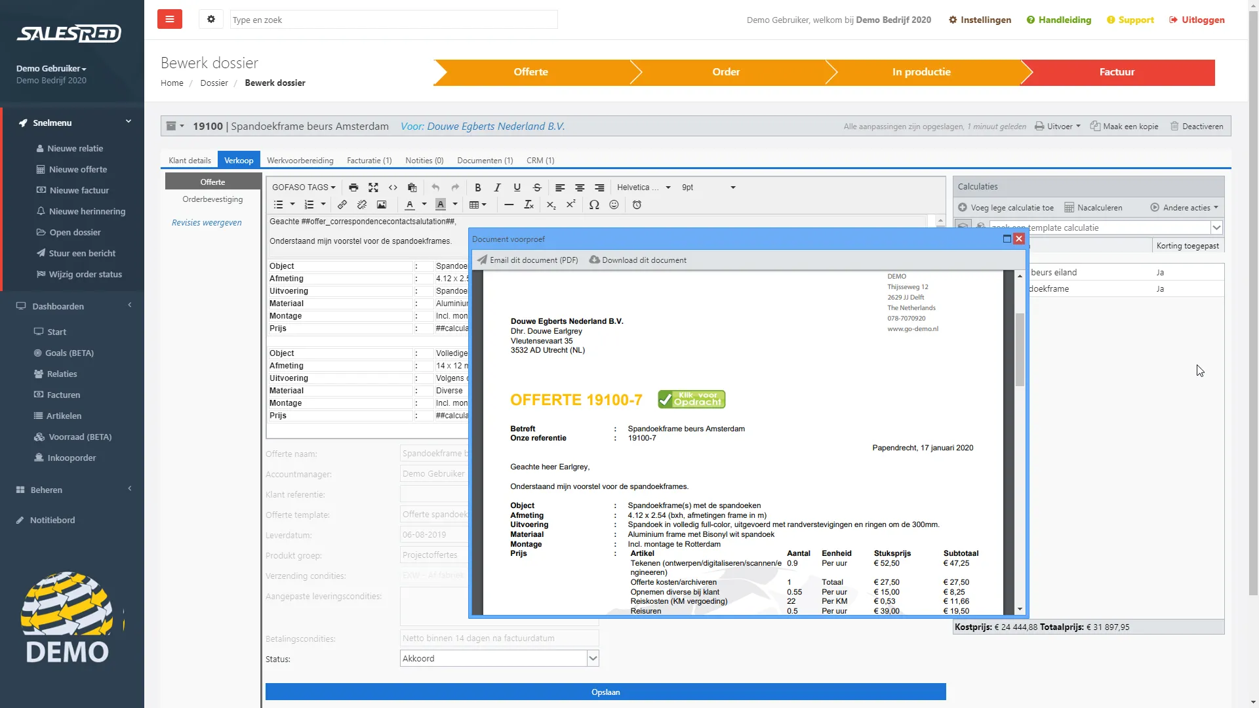Toggle italic formatting
The width and height of the screenshot is (1259, 708).
coord(498,187)
